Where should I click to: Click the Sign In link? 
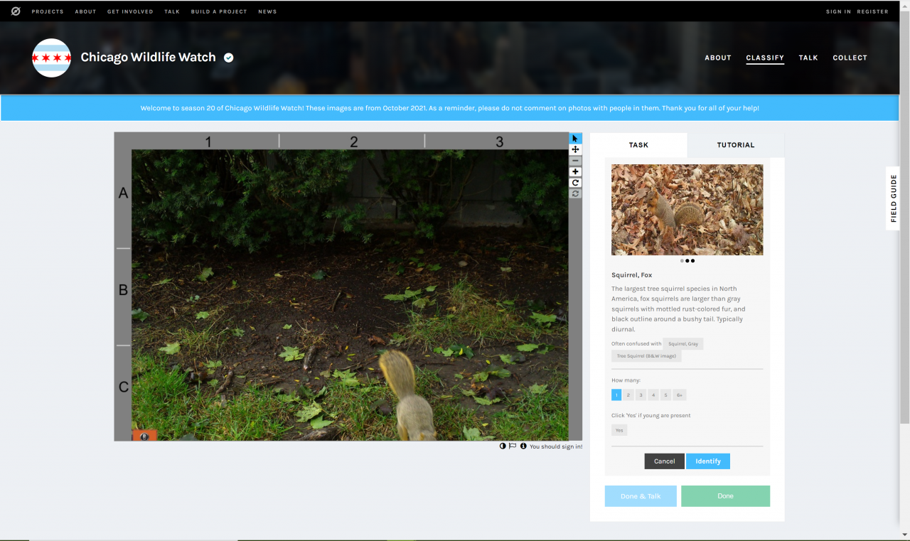(838, 11)
